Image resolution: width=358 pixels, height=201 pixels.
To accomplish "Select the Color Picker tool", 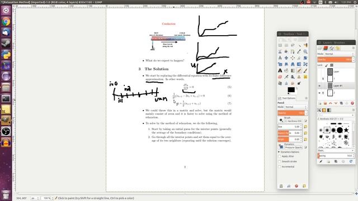I will pos(299,51).
